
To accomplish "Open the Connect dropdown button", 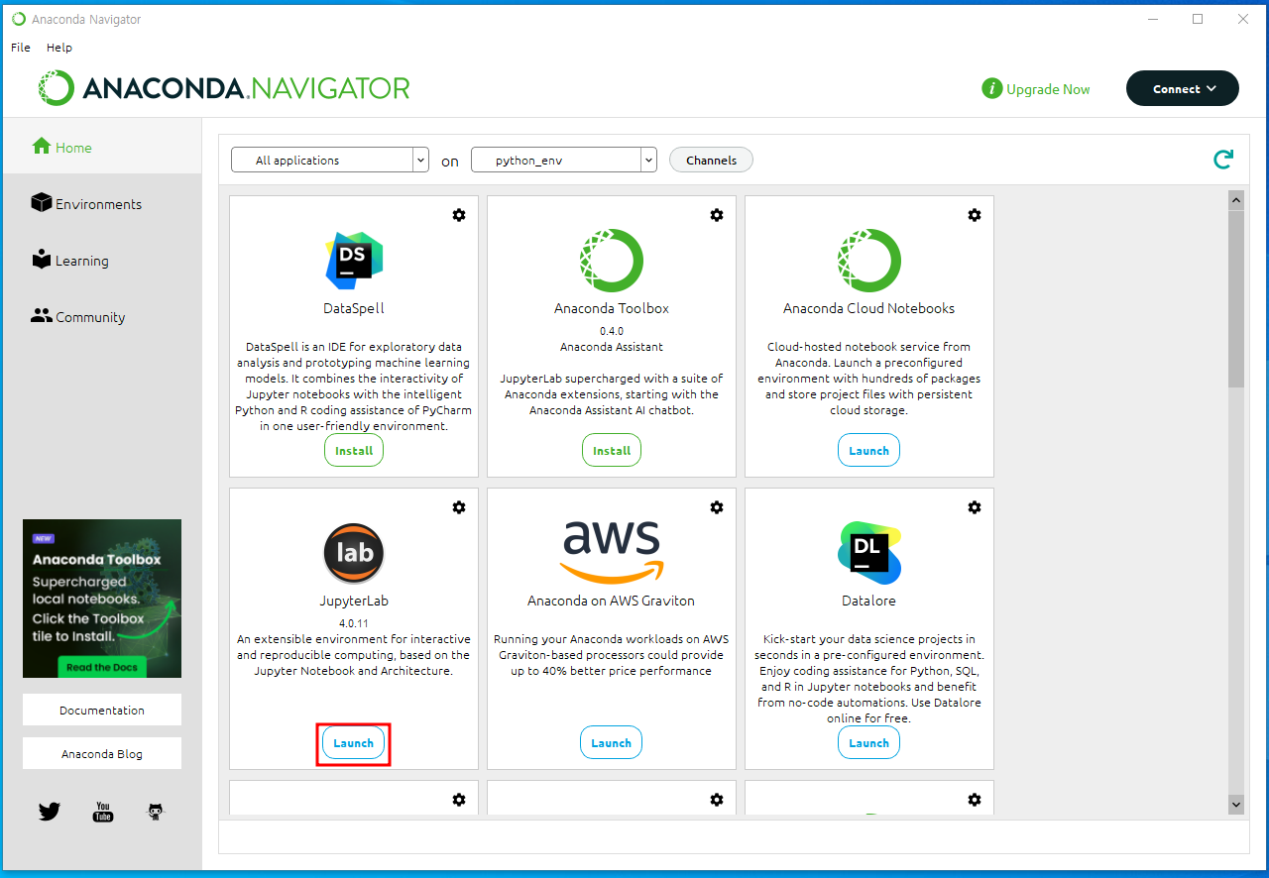I will [1183, 88].
